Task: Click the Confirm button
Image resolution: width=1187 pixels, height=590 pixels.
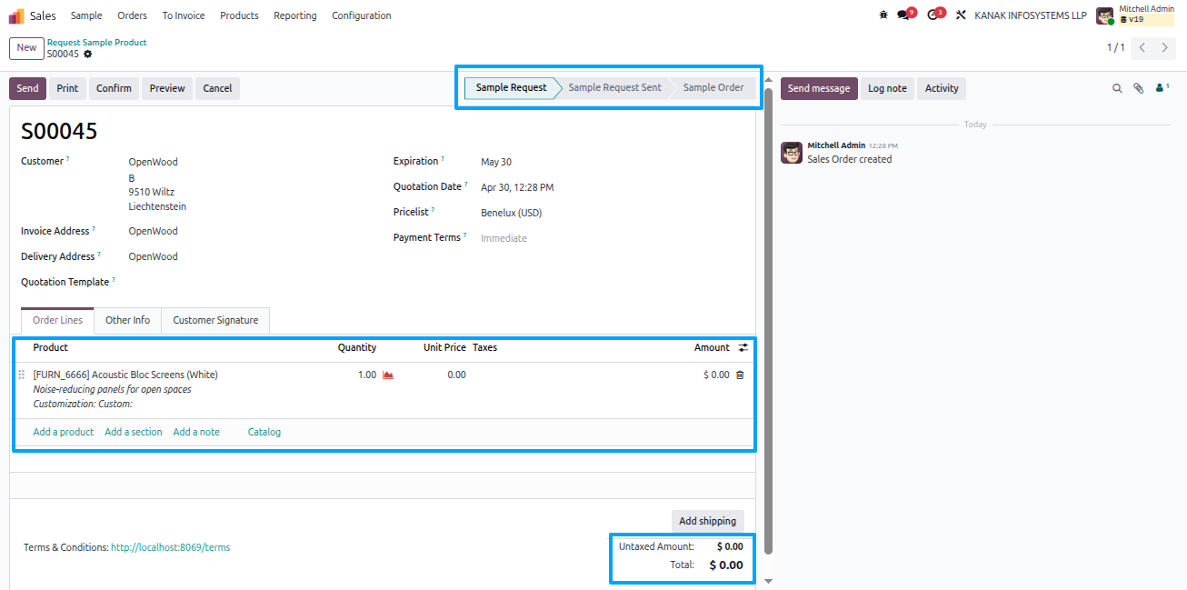Action: [114, 88]
